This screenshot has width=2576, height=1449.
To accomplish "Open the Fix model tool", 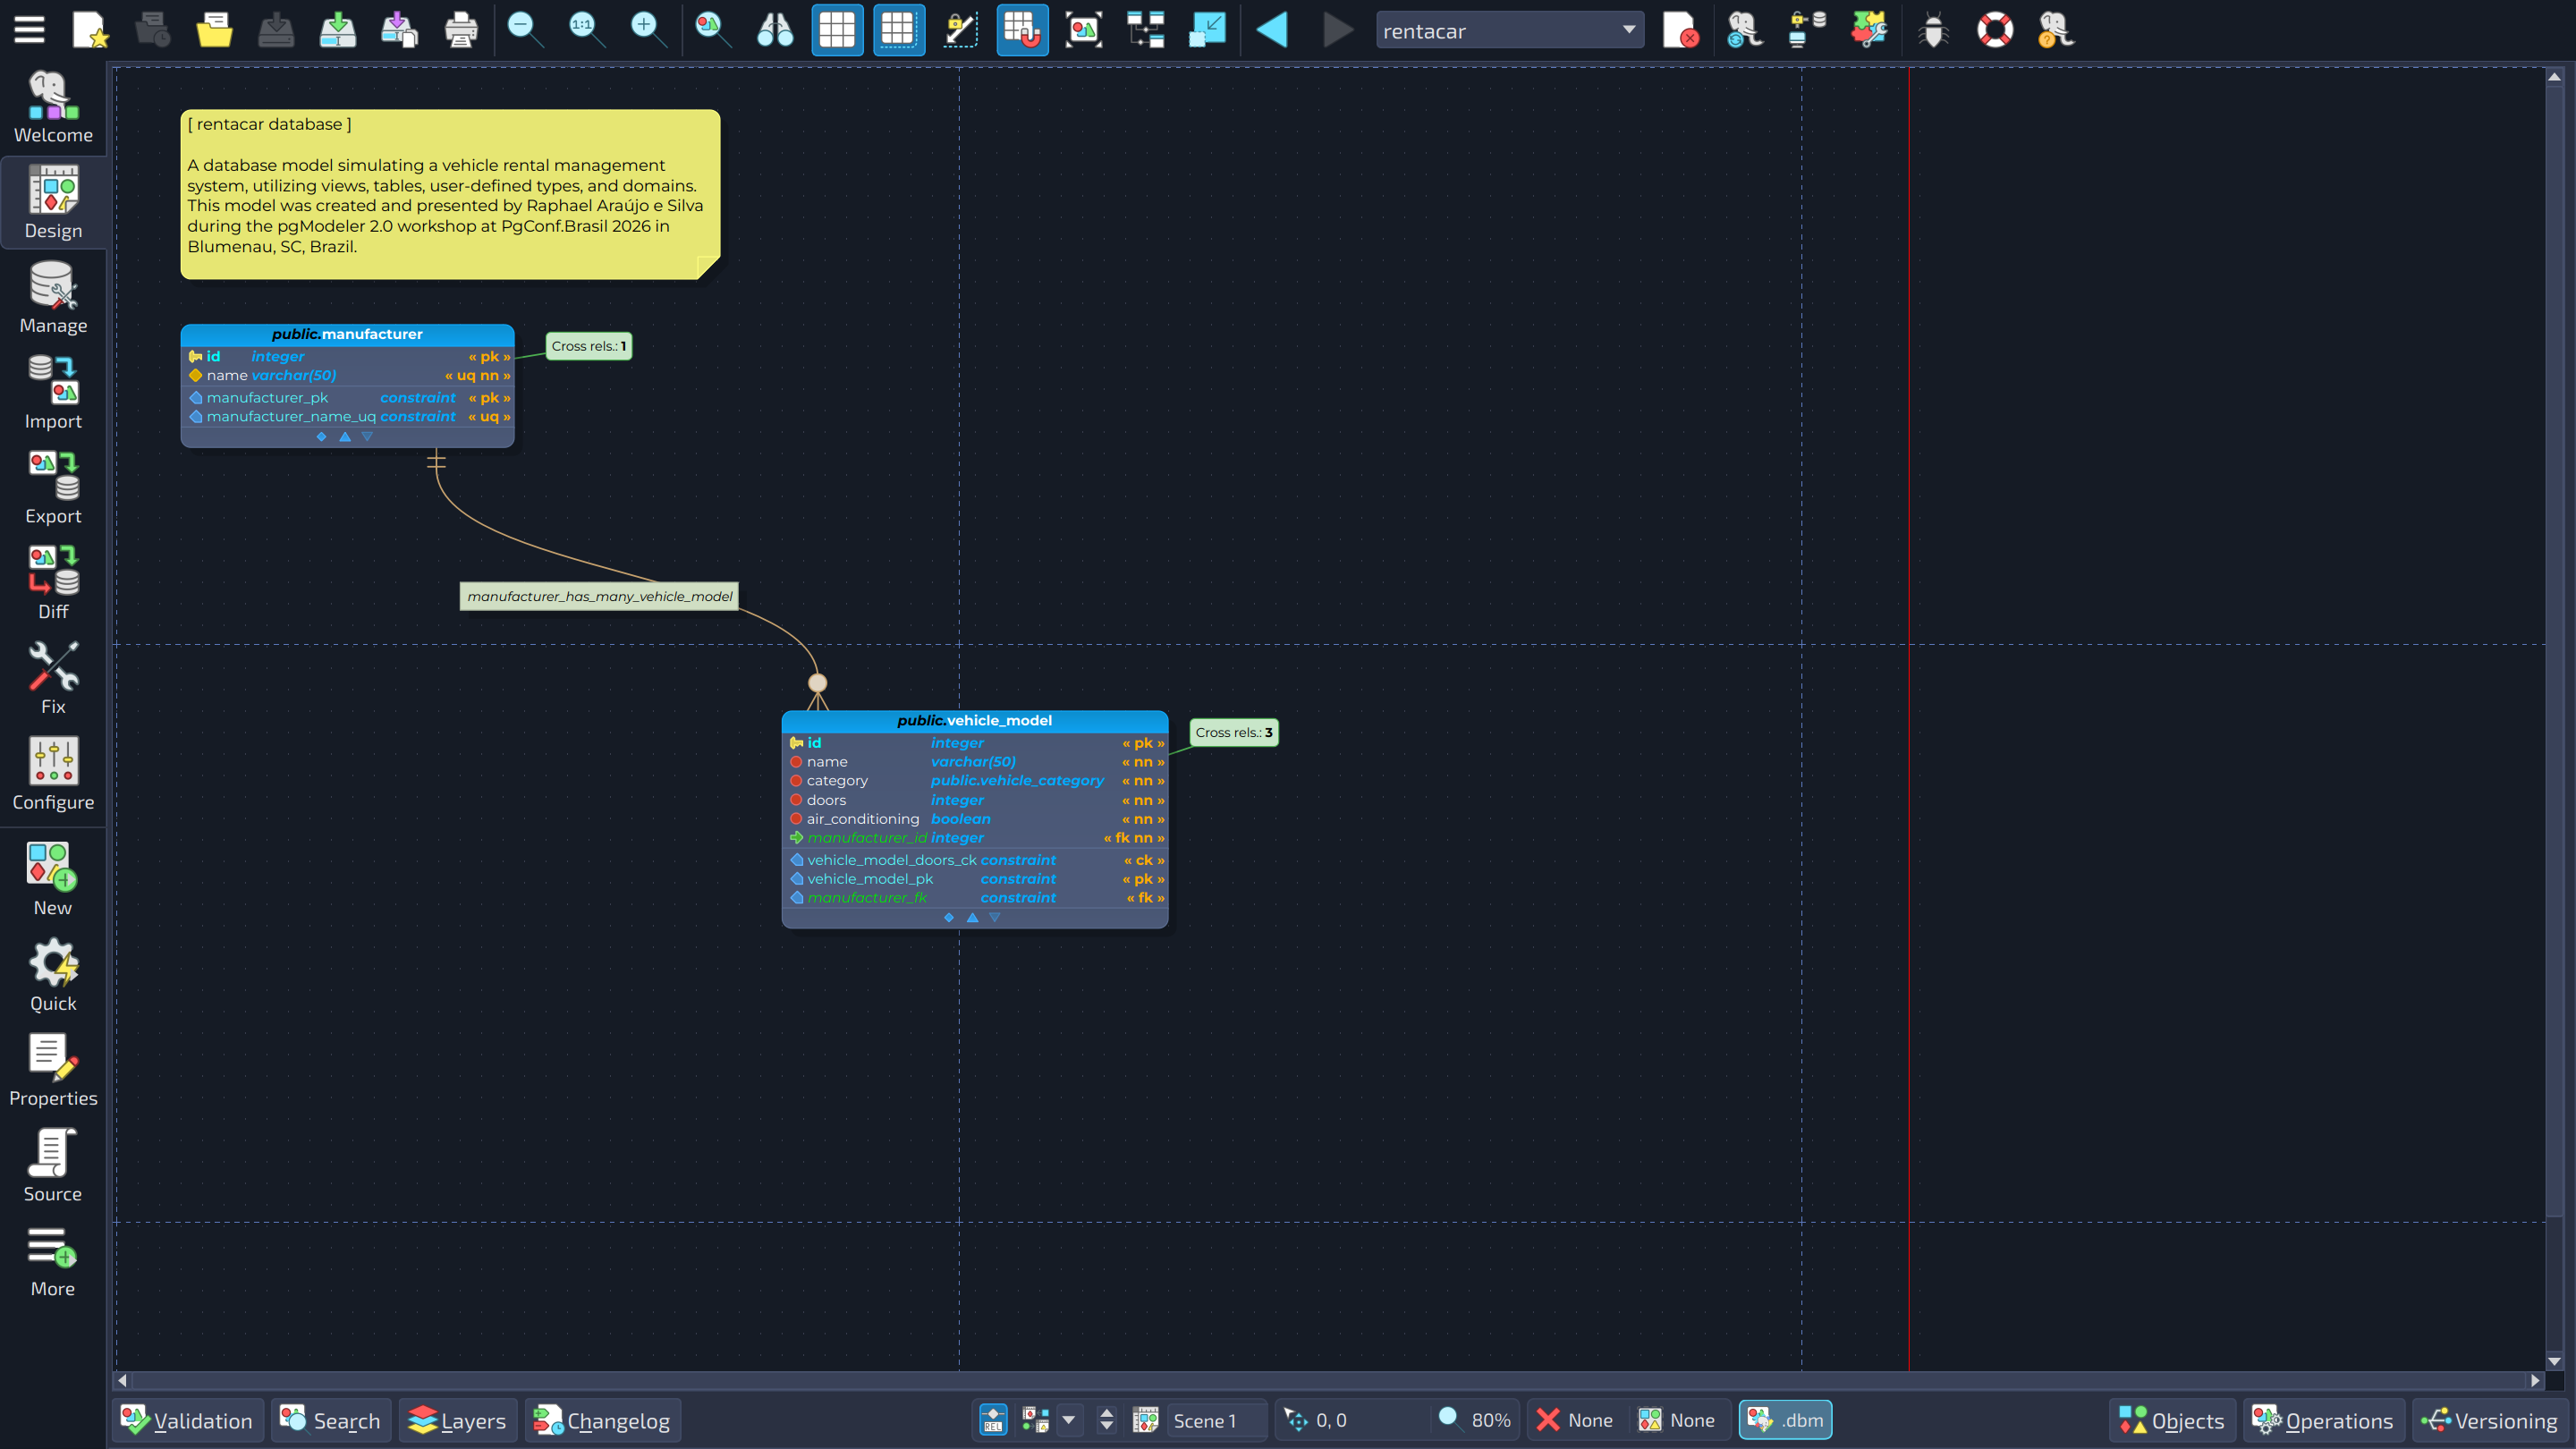I will (53, 678).
